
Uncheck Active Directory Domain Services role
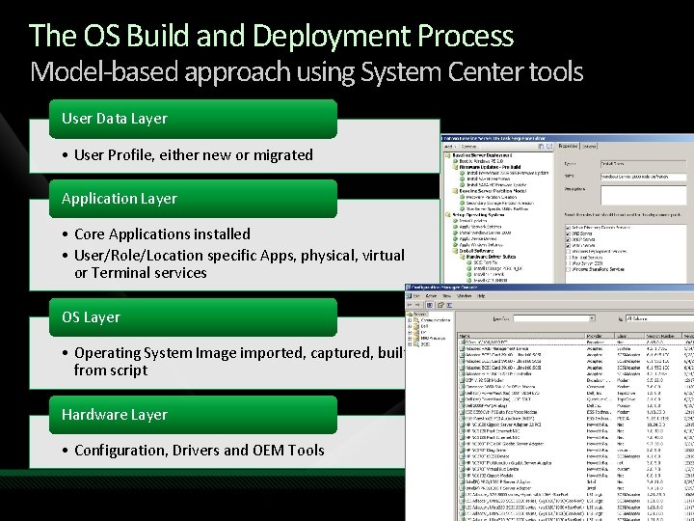[569, 228]
